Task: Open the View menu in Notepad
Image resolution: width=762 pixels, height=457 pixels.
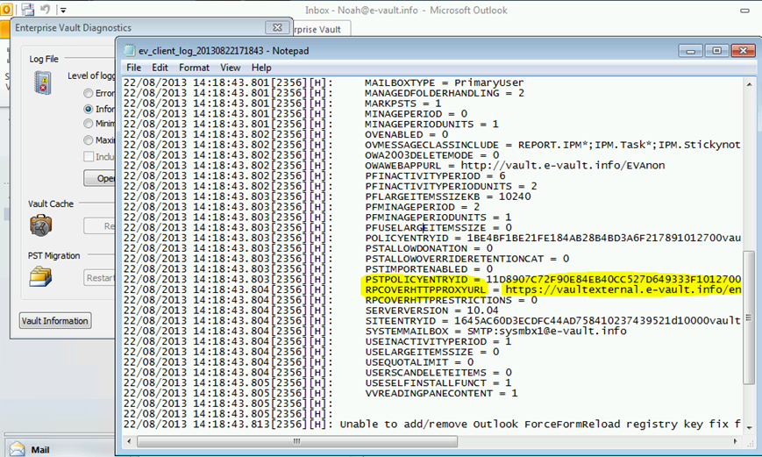Action: click(231, 68)
